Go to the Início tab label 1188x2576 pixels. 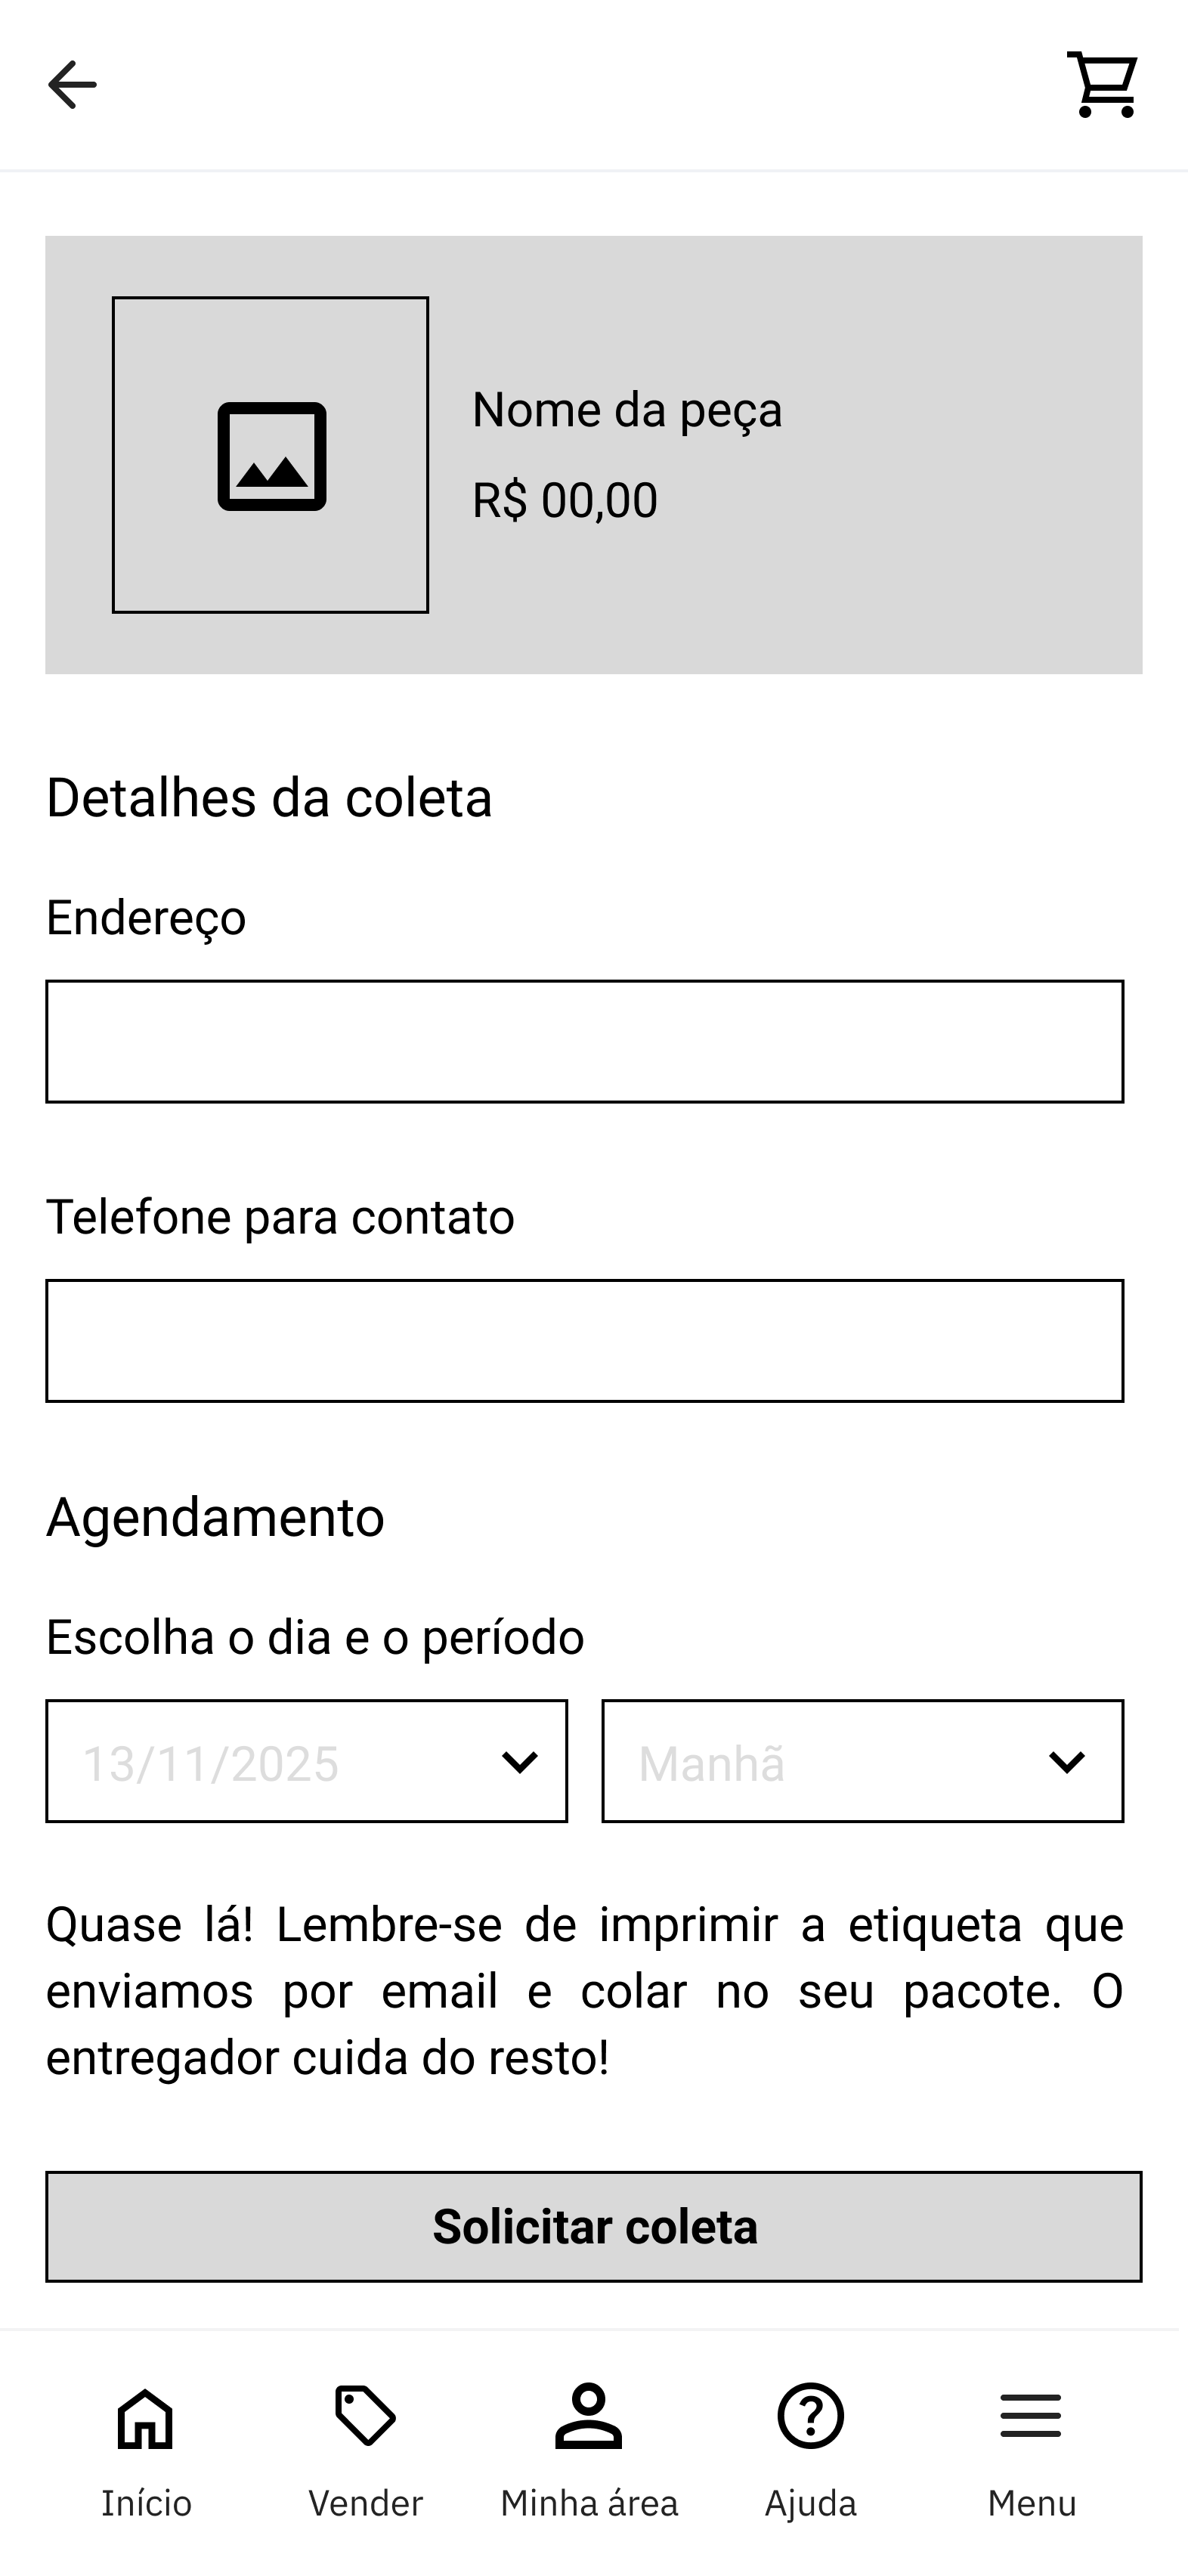tap(146, 2503)
